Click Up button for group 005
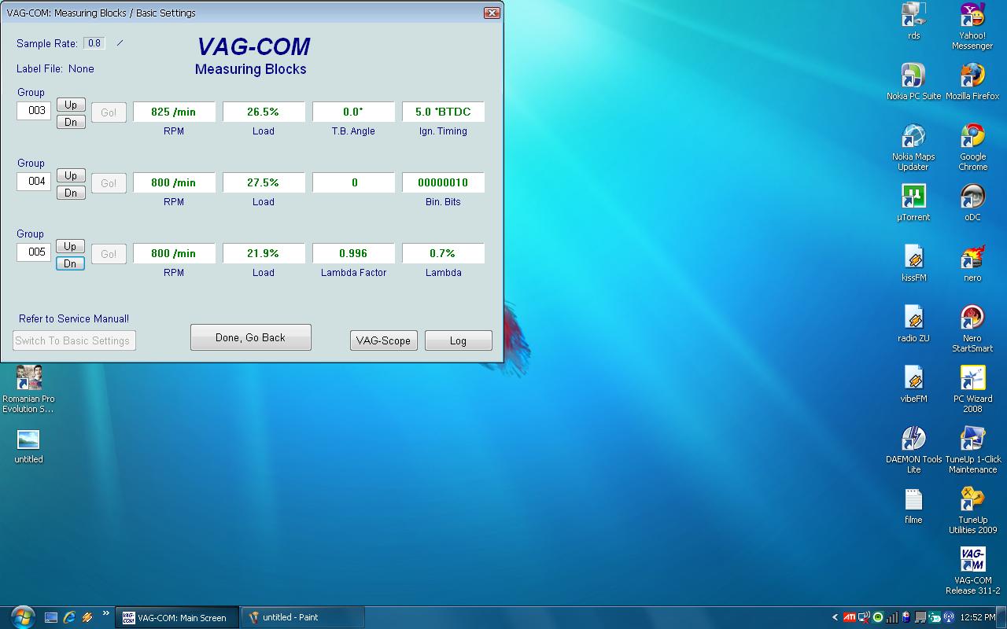 point(71,246)
